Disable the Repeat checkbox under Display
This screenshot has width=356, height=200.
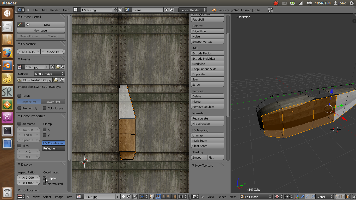coord(45,178)
